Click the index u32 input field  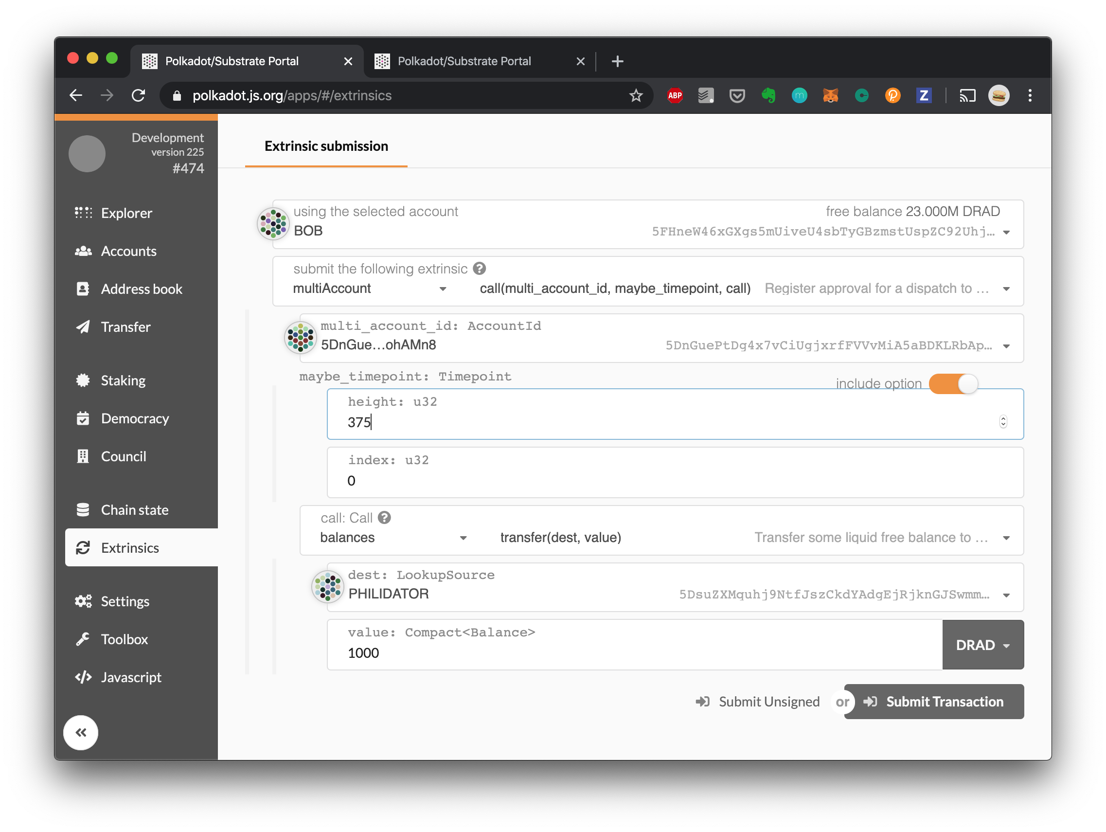click(x=674, y=481)
